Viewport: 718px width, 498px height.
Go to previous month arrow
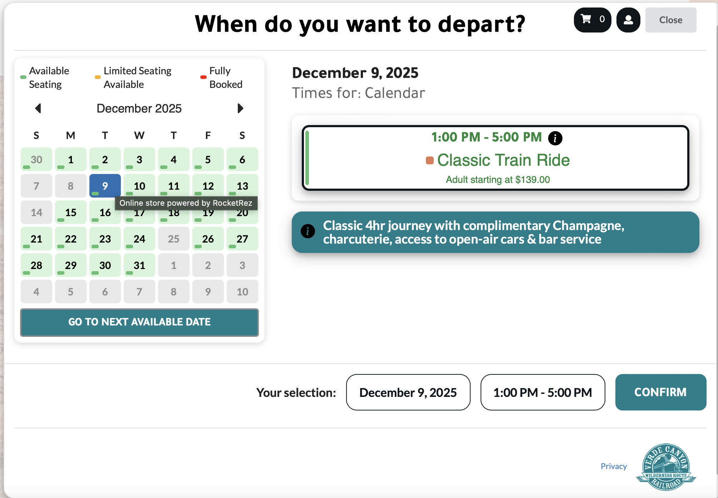pyautogui.click(x=38, y=108)
